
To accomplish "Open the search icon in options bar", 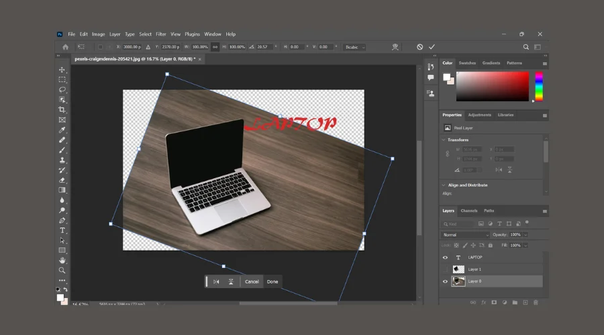I will [525, 47].
